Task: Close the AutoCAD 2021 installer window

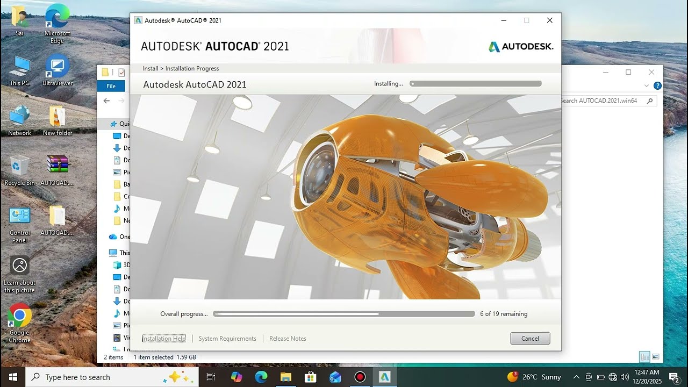Action: coord(549,20)
